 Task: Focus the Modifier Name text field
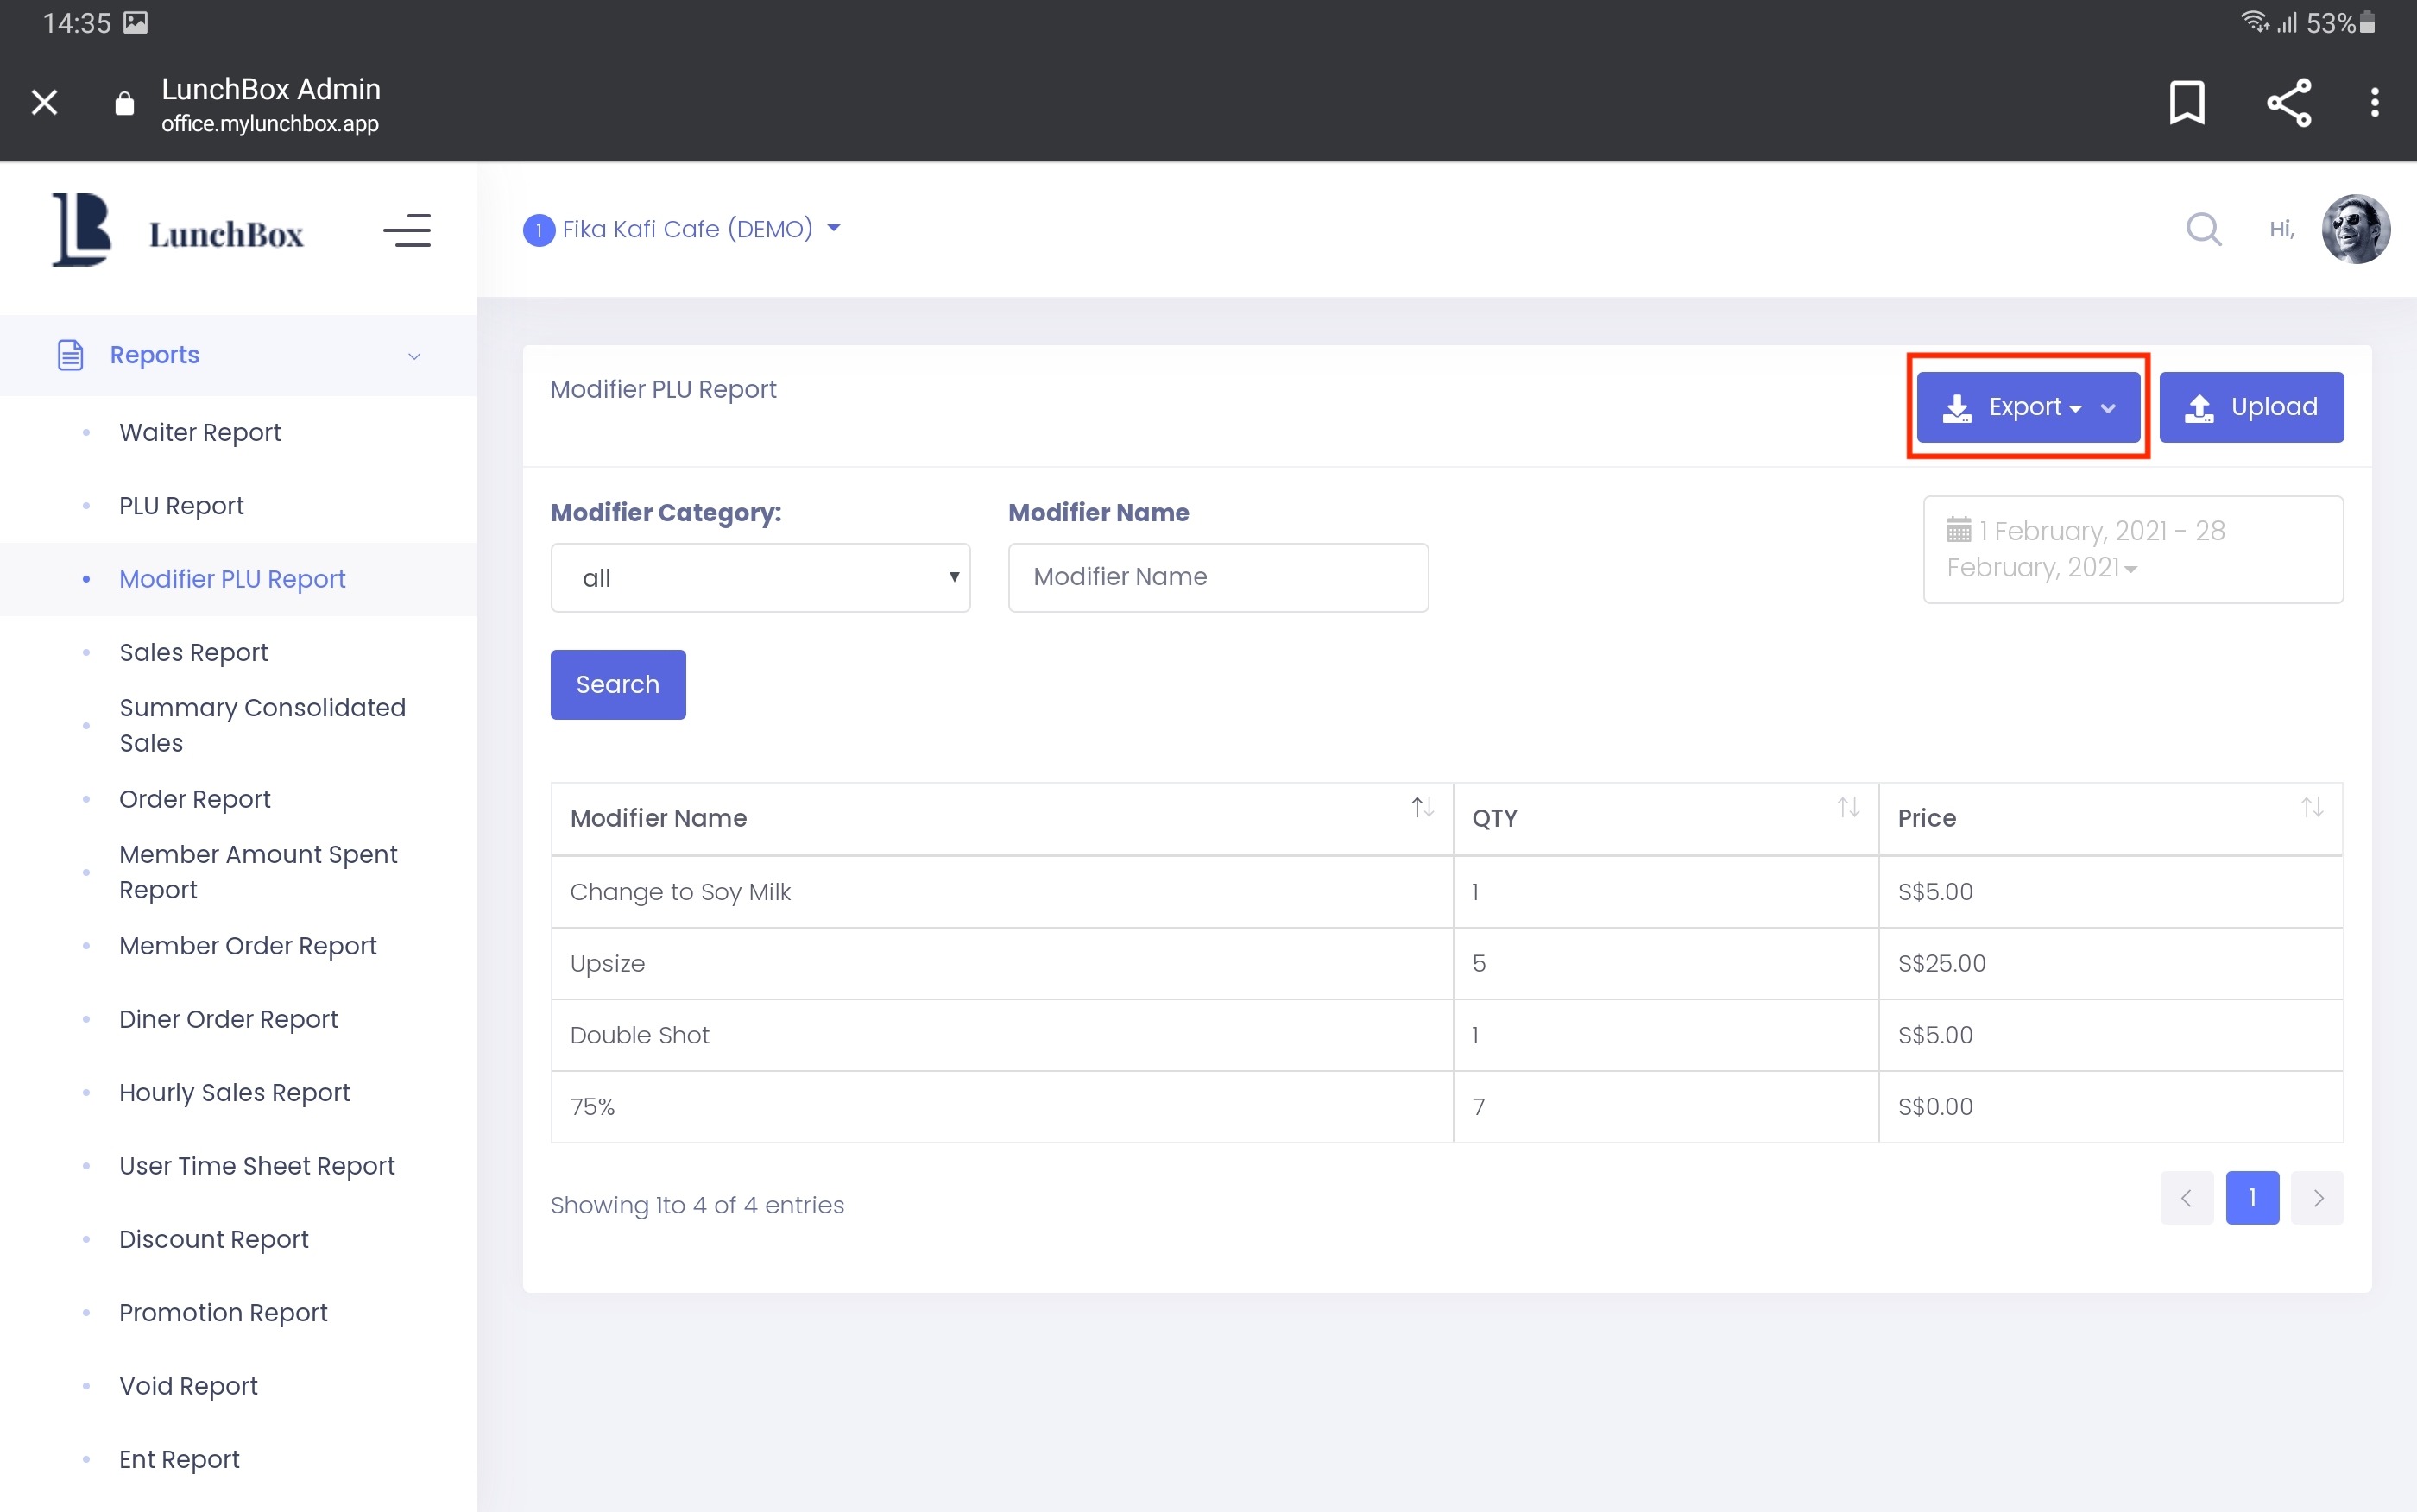[x=1217, y=578]
